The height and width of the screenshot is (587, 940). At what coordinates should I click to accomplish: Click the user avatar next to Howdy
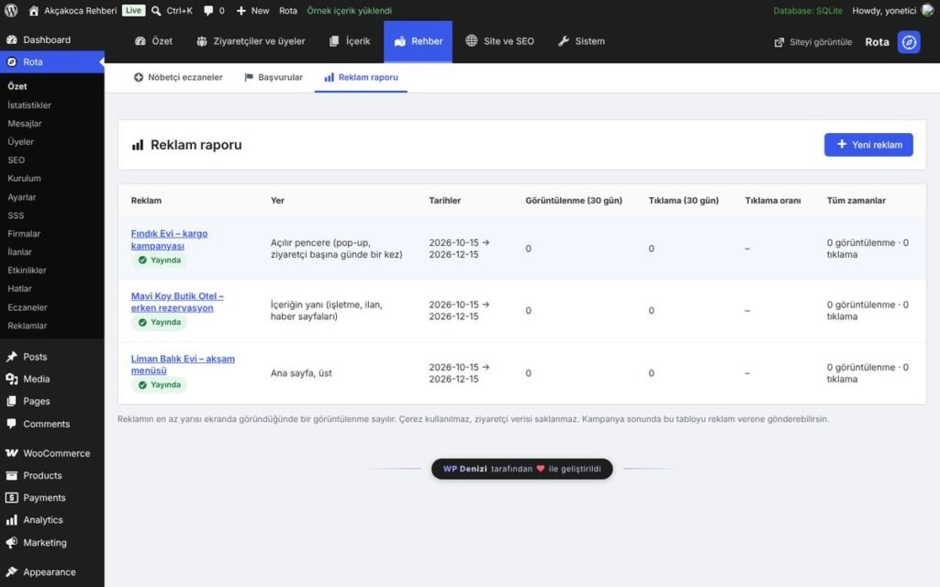pyautogui.click(x=927, y=10)
